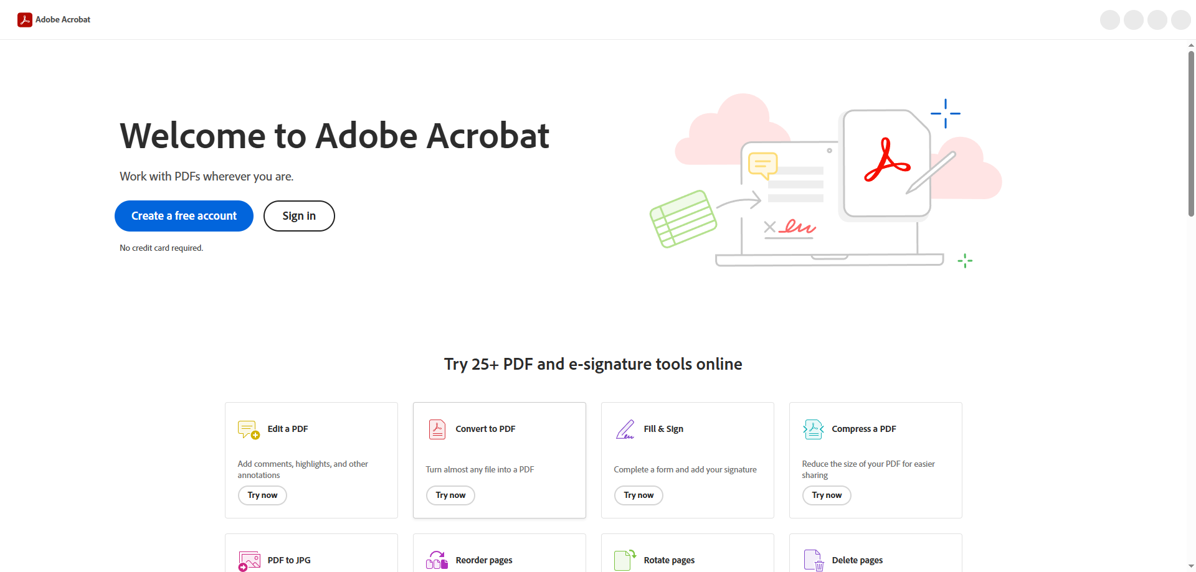Click the Delete pages trash icon
The image size is (1196, 572).
tap(814, 560)
